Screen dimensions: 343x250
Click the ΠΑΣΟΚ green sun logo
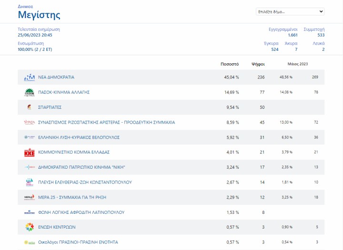(30, 92)
